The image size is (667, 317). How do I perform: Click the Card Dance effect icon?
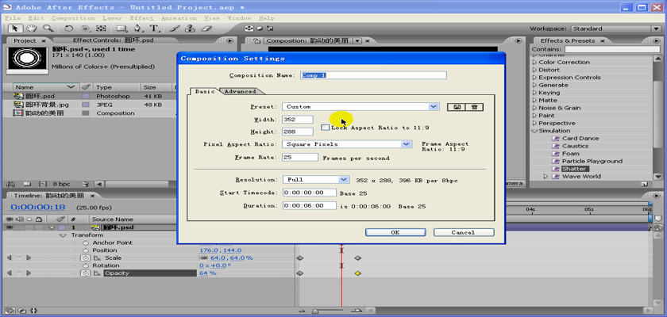pyautogui.click(x=555, y=139)
